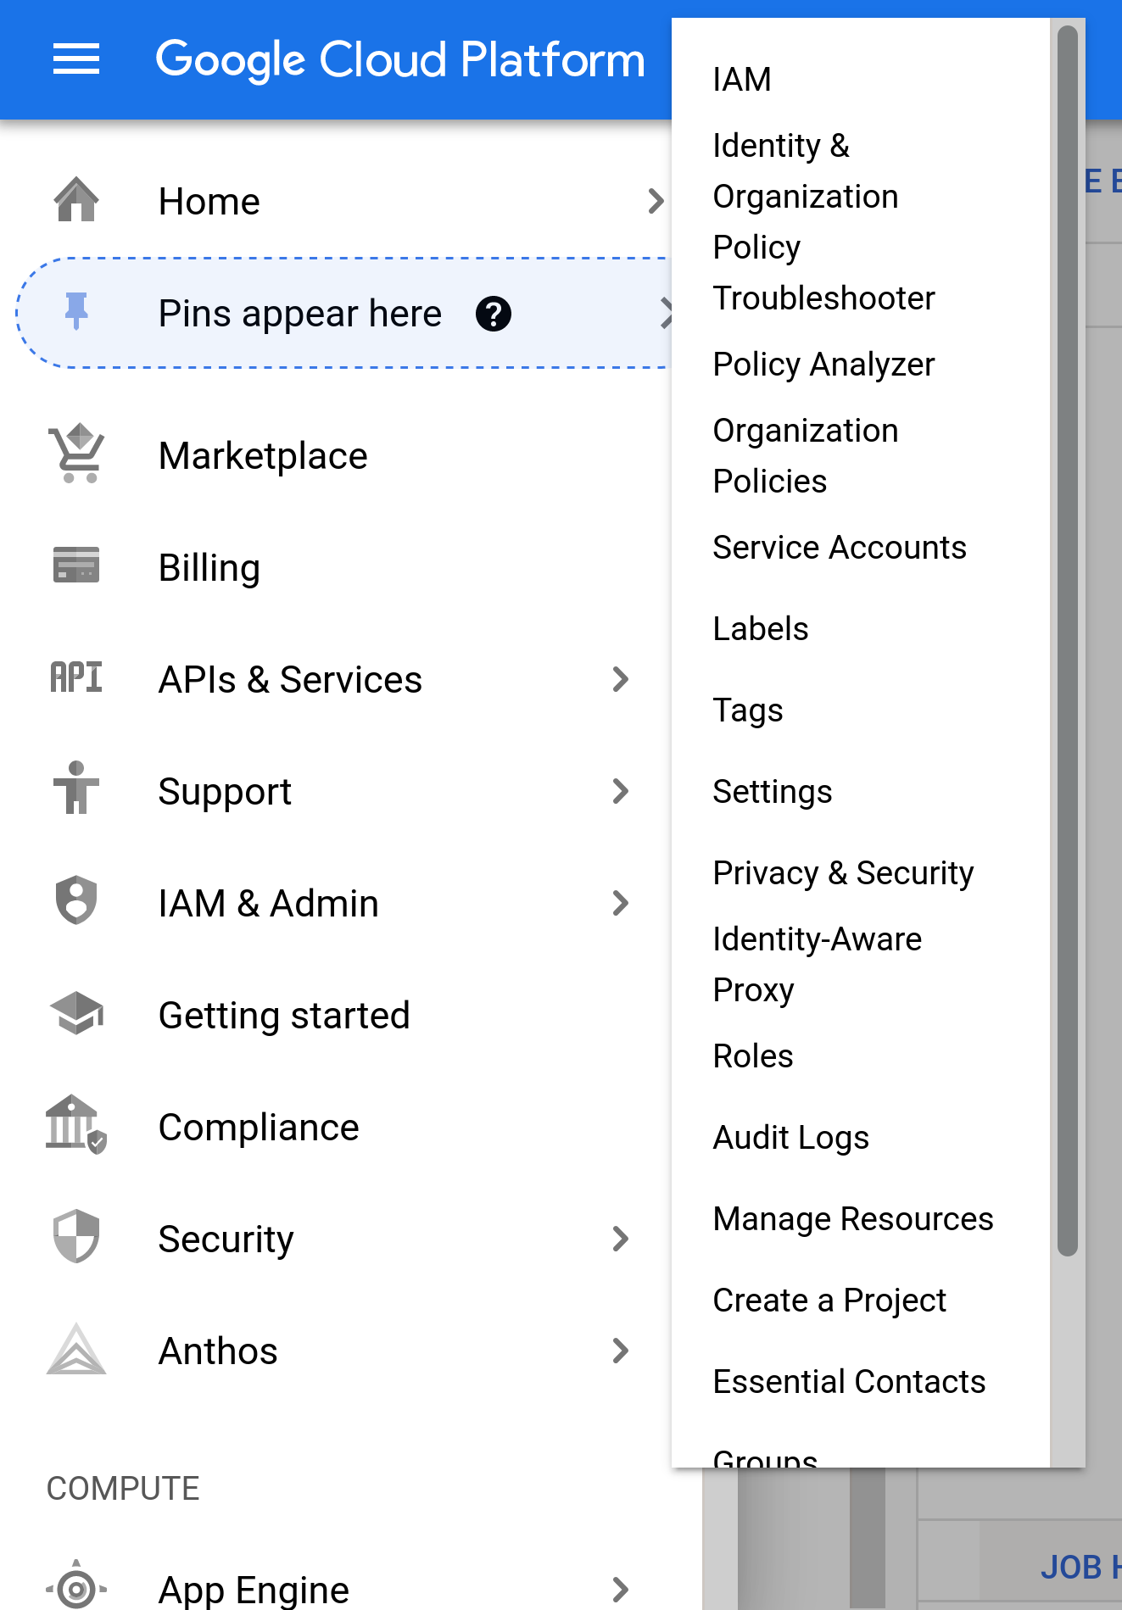Image resolution: width=1122 pixels, height=1610 pixels.
Task: Open the Home page icon
Action: click(75, 201)
